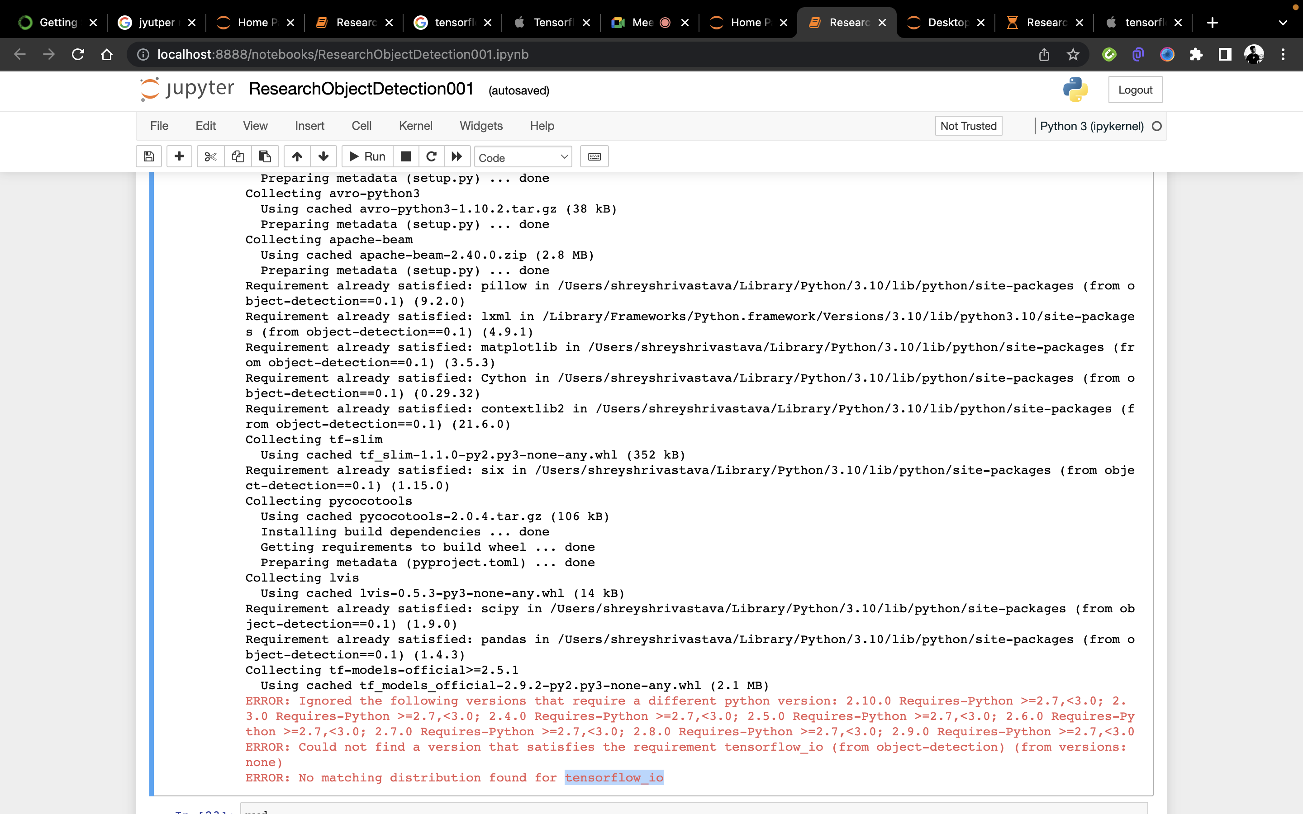Image resolution: width=1303 pixels, height=814 pixels.
Task: Click the Jupyter save and checkpoint icon
Action: point(149,156)
